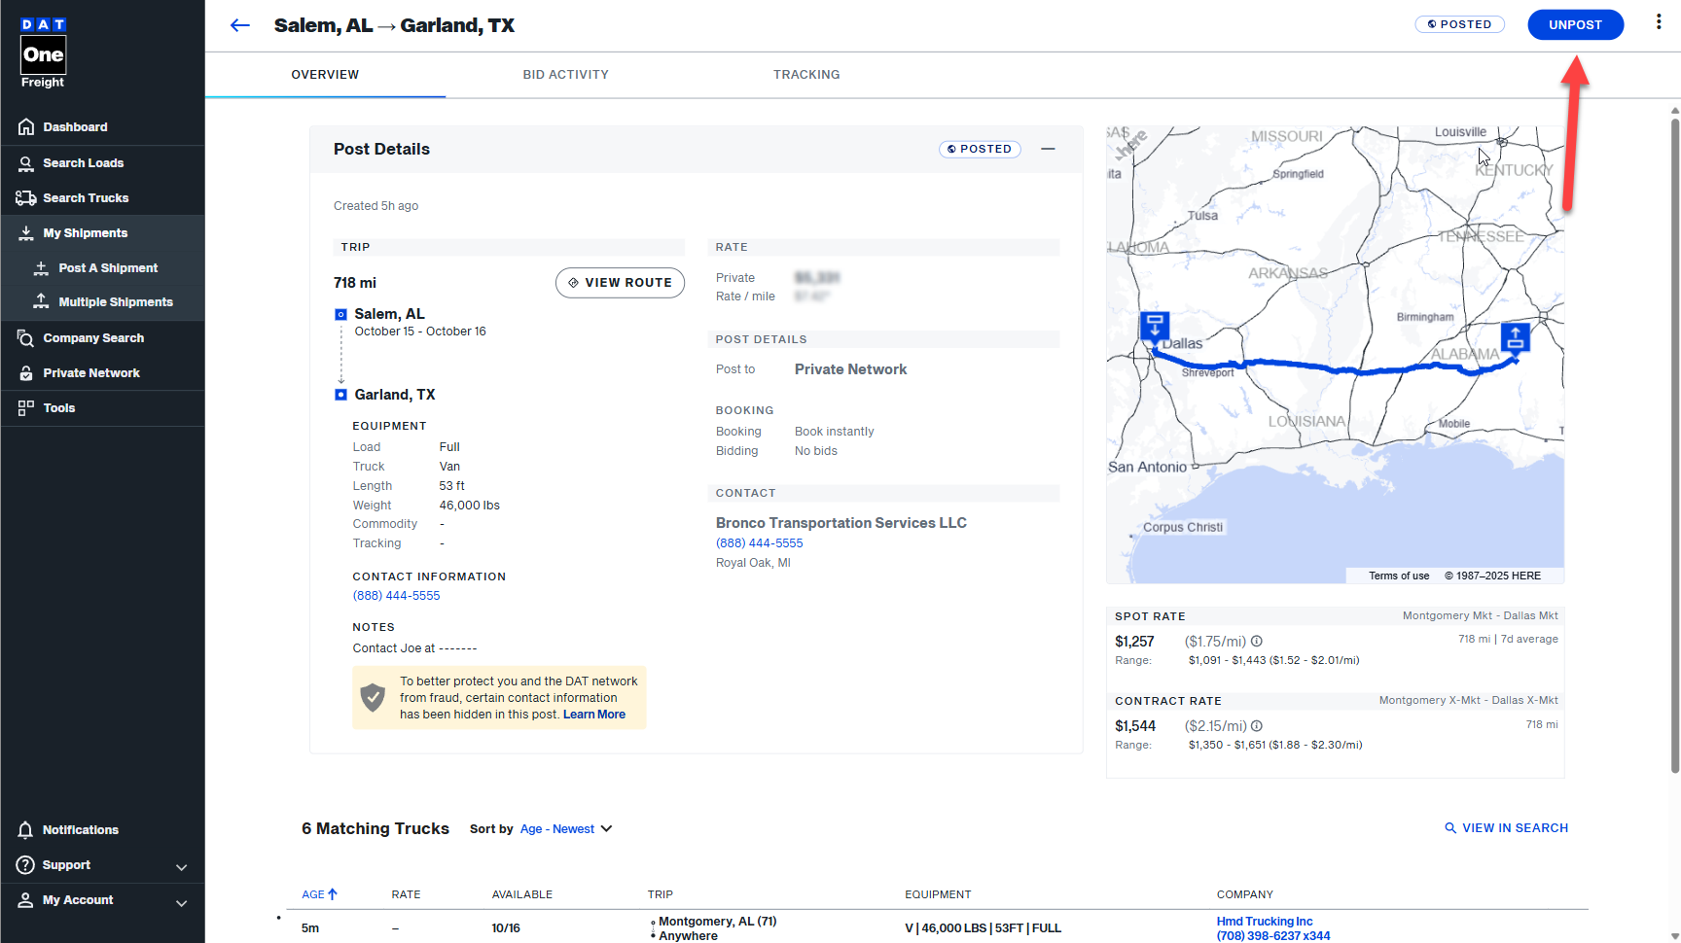Open Notifications from the sidebar
Viewport: 1681px width, 943px height.
80,830
